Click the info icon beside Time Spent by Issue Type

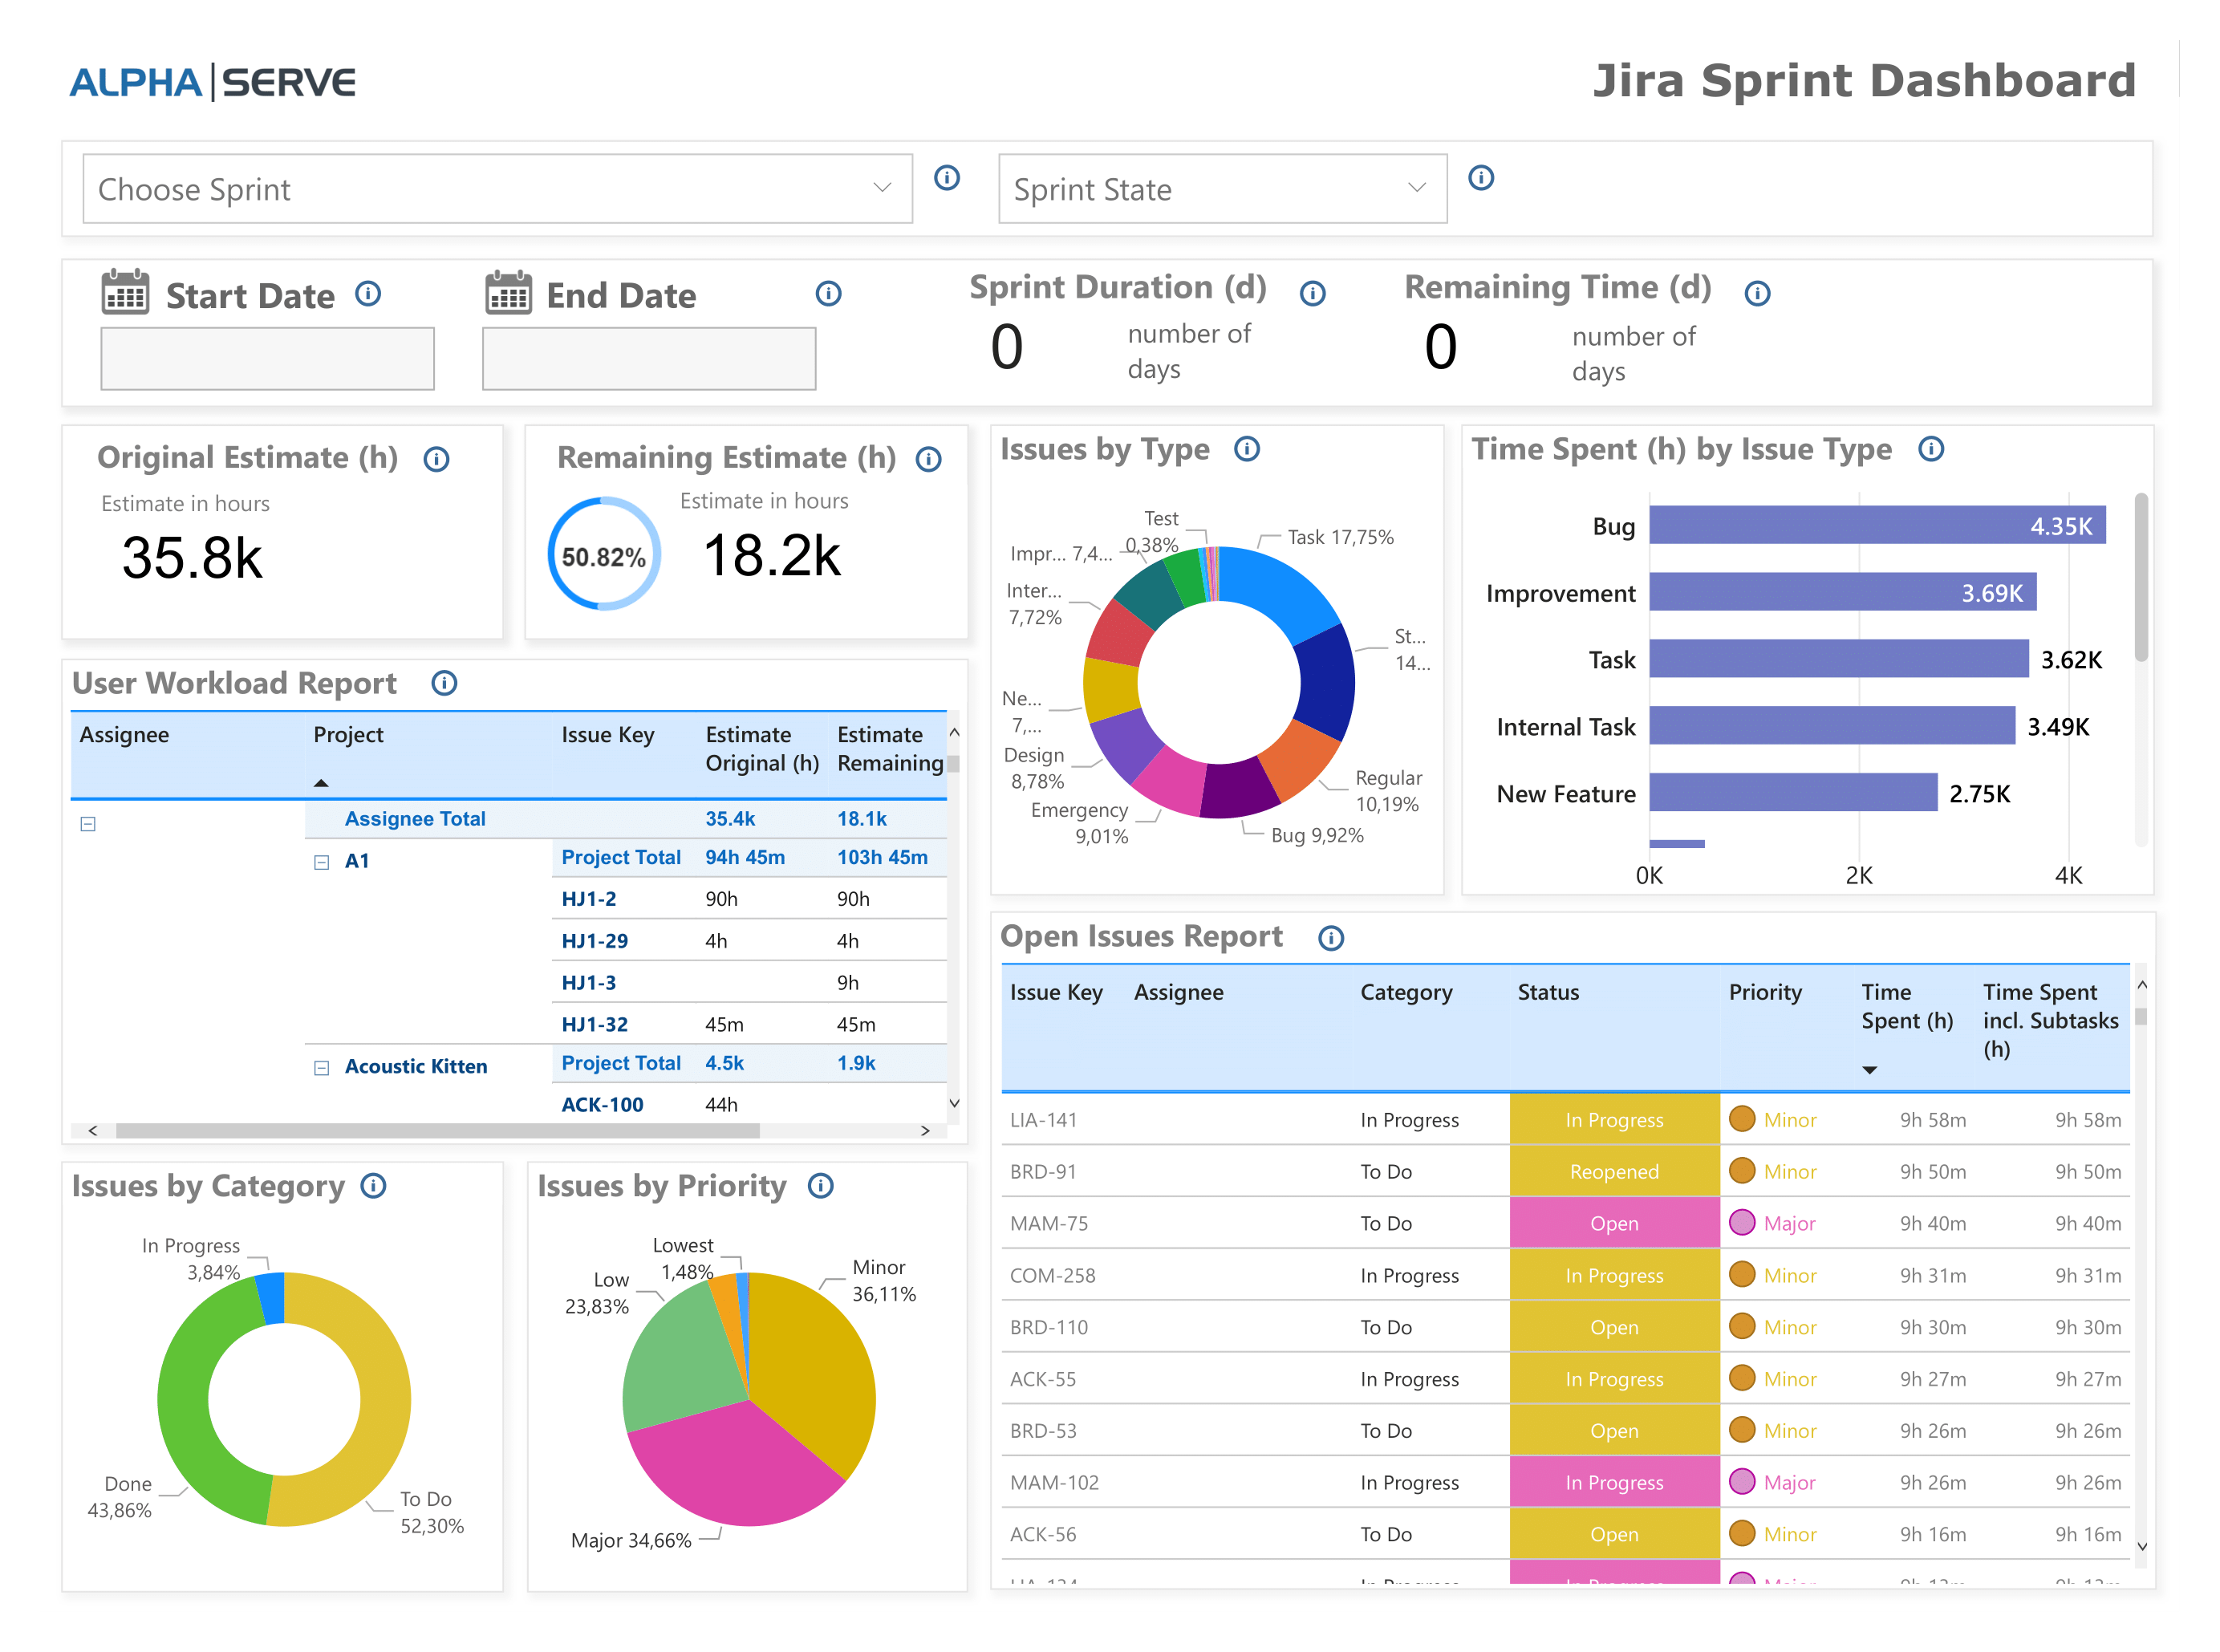(1931, 449)
